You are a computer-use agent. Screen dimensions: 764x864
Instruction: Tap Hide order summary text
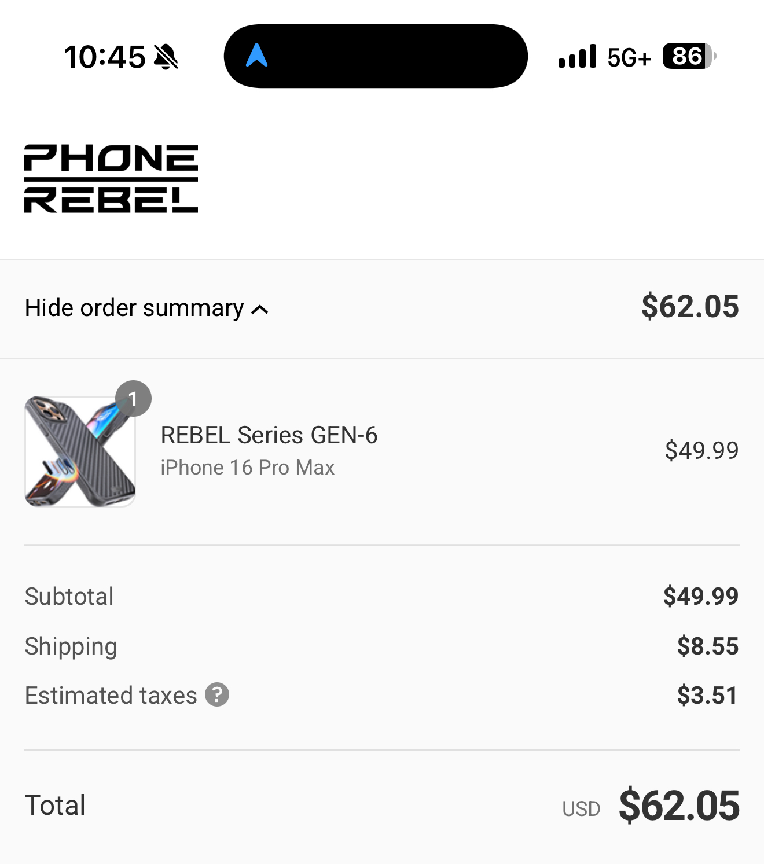pos(134,308)
